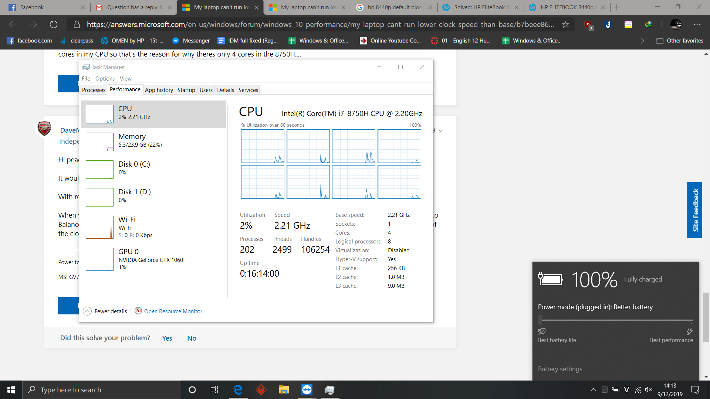
Task: Go back to previous page
Action: click(x=13, y=24)
